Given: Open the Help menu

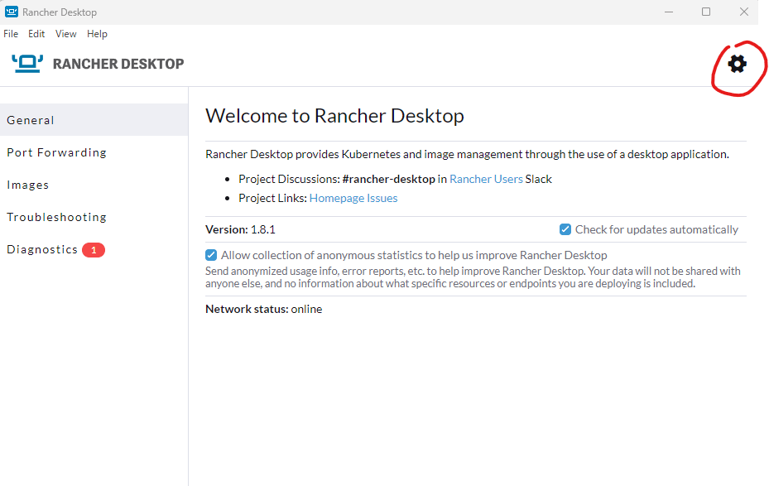Looking at the screenshot, I should (97, 34).
